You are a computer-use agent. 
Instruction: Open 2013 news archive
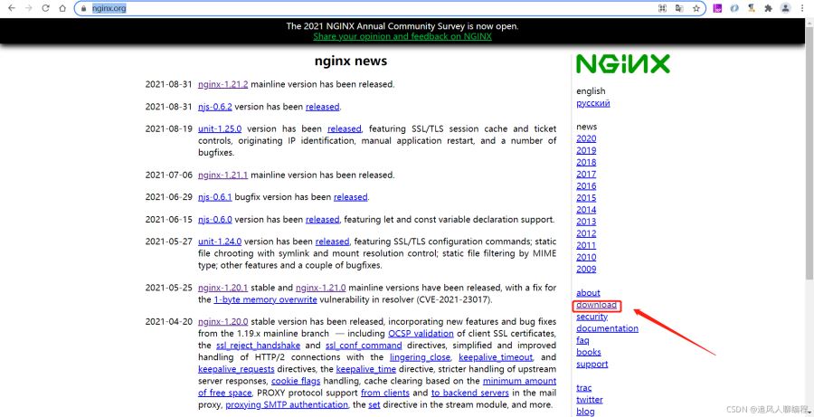586,222
